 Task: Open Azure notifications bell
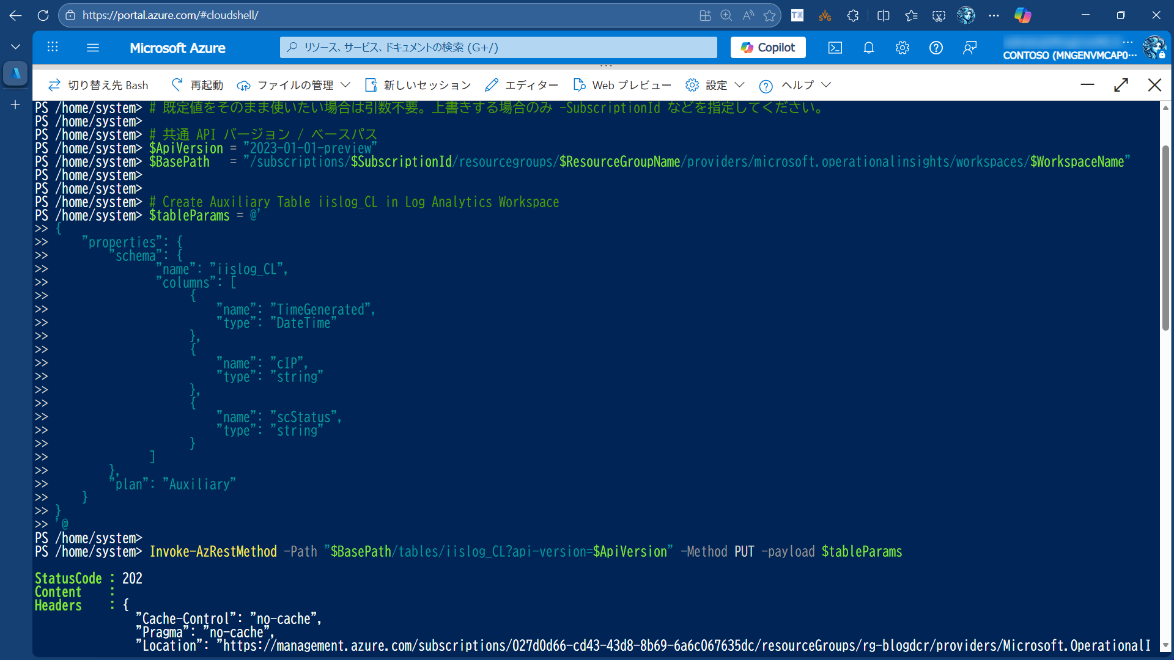click(x=868, y=48)
